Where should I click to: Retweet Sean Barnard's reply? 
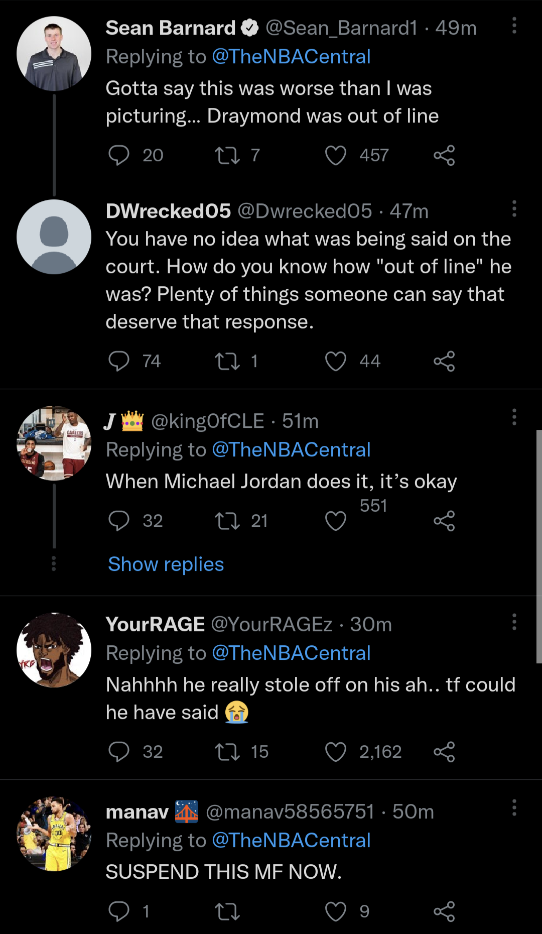[227, 155]
